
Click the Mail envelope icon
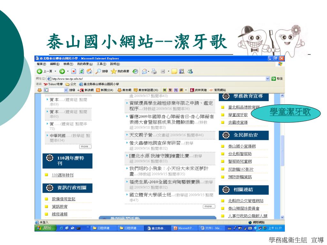[144, 71]
